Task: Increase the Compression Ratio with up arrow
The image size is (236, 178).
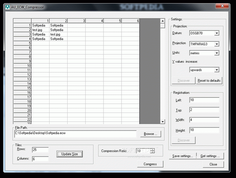Action: (152, 149)
